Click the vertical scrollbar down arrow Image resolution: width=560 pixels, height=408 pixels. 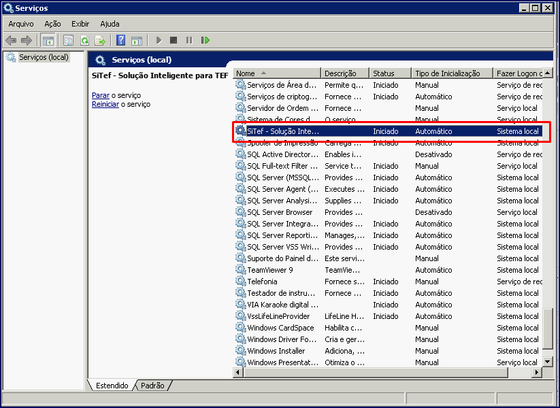coord(548,362)
